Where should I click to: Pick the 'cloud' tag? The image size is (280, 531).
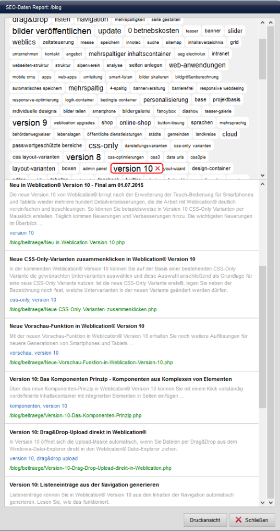tap(230, 134)
